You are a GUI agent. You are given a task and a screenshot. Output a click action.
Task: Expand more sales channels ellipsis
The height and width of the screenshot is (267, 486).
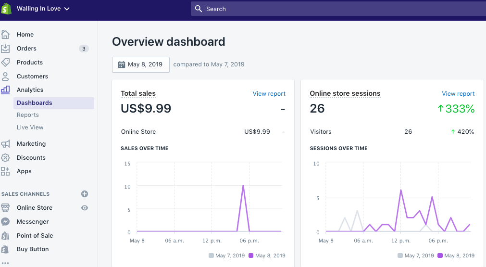5,263
